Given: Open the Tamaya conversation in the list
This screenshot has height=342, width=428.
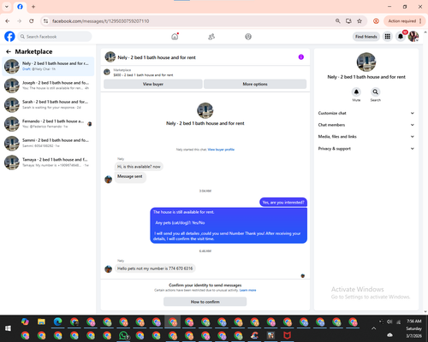Looking at the screenshot, I should click(x=48, y=162).
